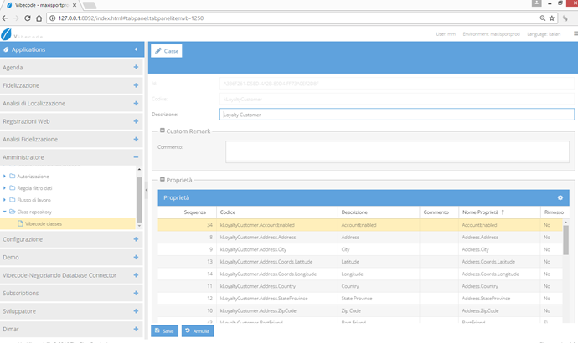Open the Classe tab

[166, 51]
